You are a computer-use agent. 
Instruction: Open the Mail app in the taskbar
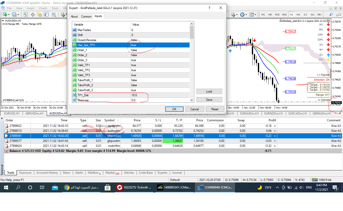[x=55, y=187]
